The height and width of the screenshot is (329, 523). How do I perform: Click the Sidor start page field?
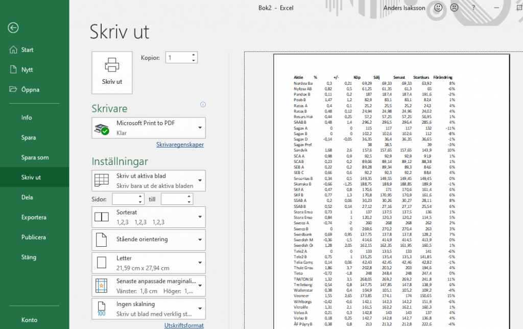point(125,199)
